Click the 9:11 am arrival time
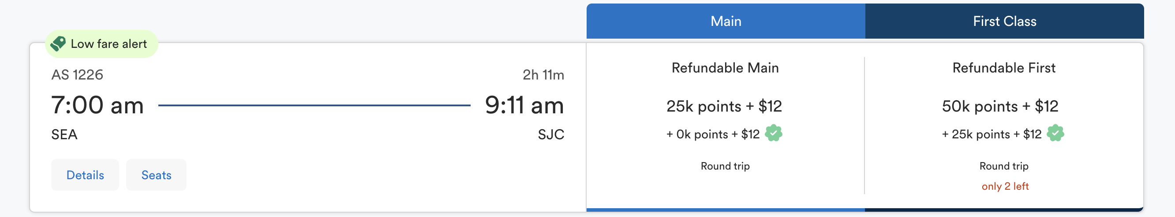 (524, 105)
